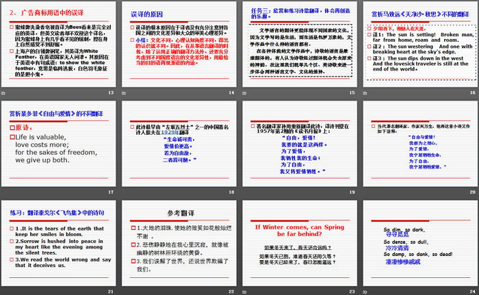This screenshot has width=479, height=295.
Task: Click slide number label 17
Action: [x=111, y=192]
